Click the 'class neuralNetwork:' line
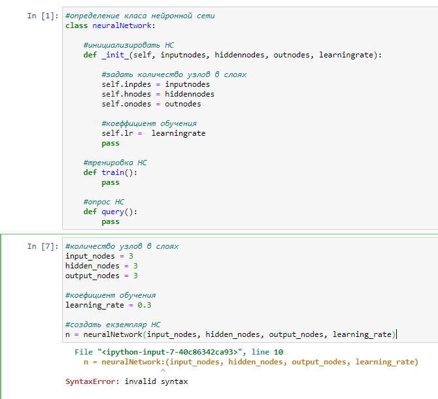The width and height of the screenshot is (438, 399). [110, 25]
